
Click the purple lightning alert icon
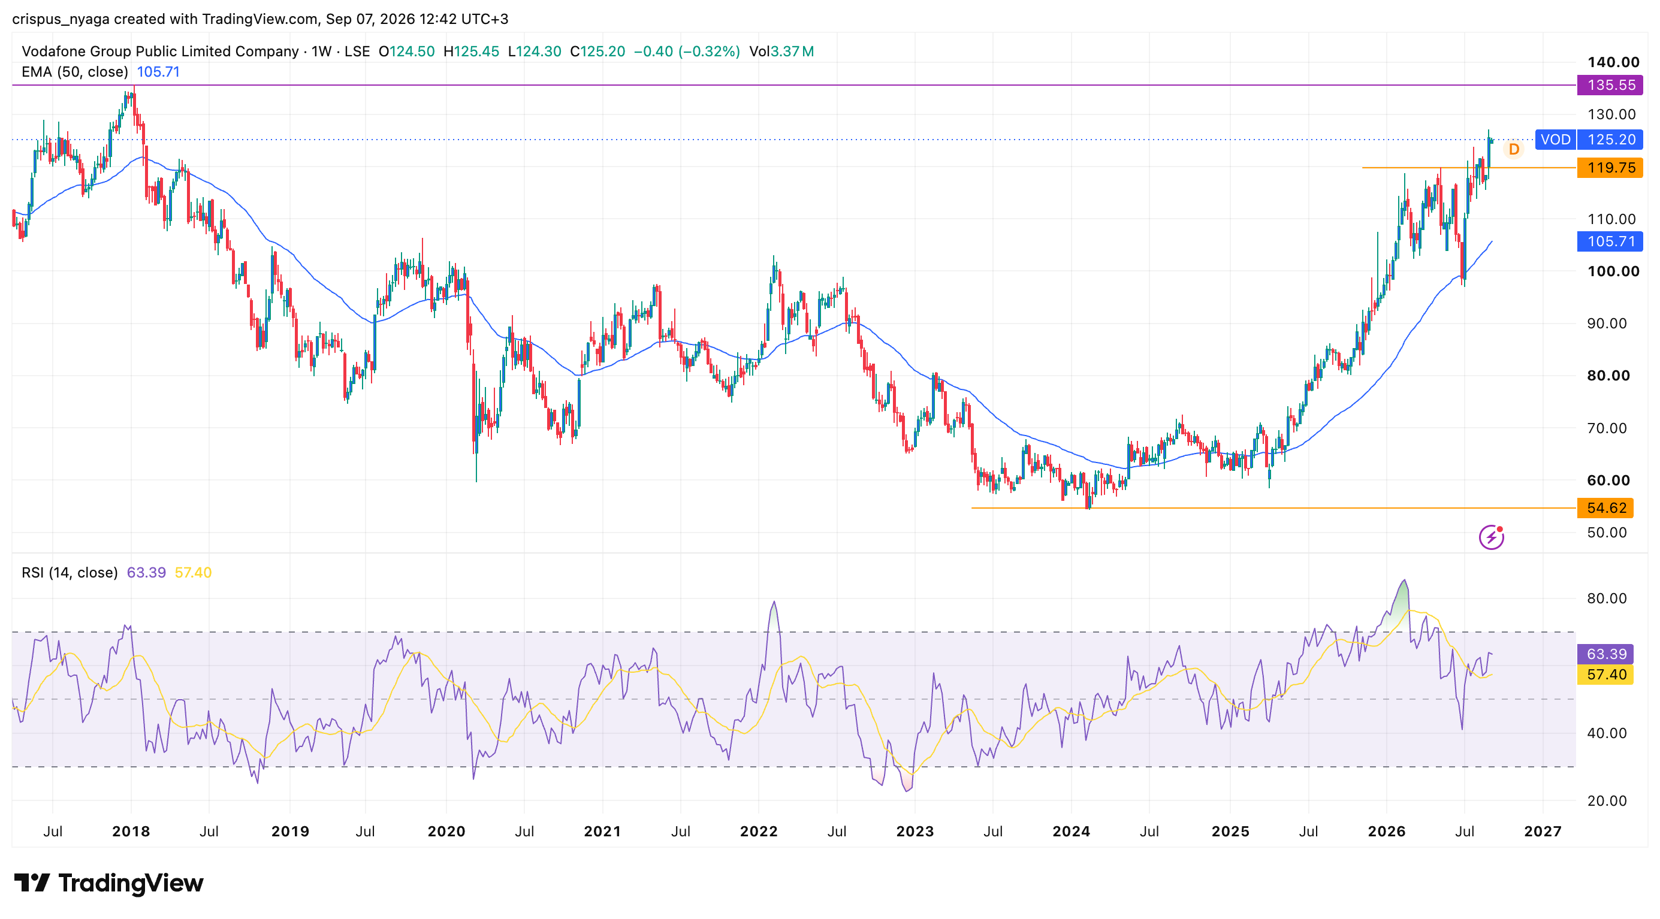tap(1491, 537)
